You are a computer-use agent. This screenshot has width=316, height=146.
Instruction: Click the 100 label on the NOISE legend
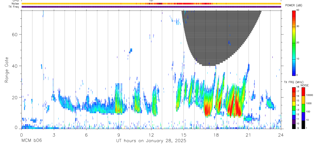[x=308, y=111]
